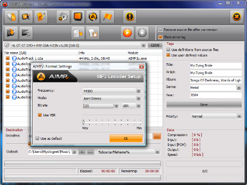The height and width of the screenshot is (185, 247).
Task: Open the Tag Editor notepad-pencil icon
Action: tap(41, 17)
